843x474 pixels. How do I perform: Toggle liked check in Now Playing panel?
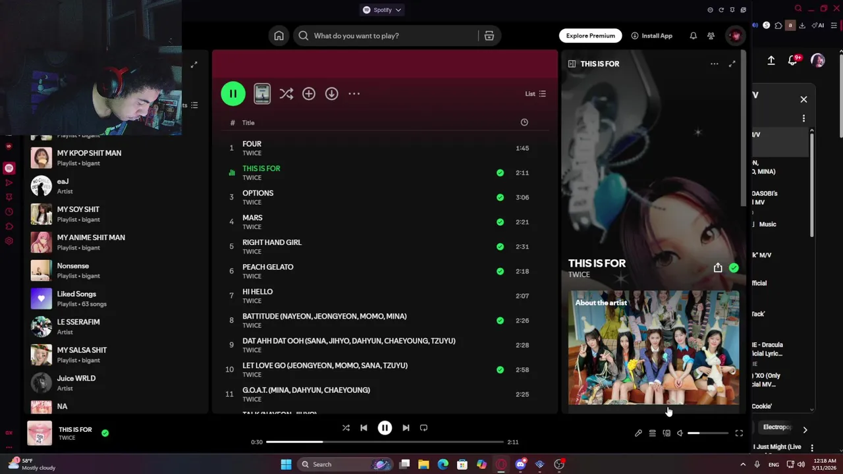pyautogui.click(x=734, y=268)
